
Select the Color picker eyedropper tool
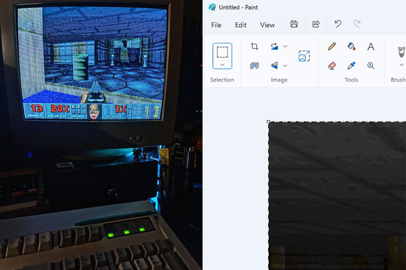[x=351, y=66]
